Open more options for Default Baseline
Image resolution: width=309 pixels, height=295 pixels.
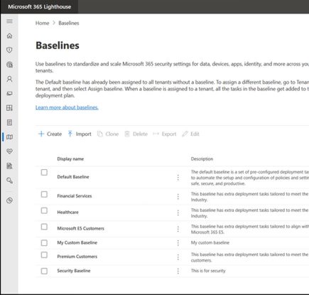[178, 178]
